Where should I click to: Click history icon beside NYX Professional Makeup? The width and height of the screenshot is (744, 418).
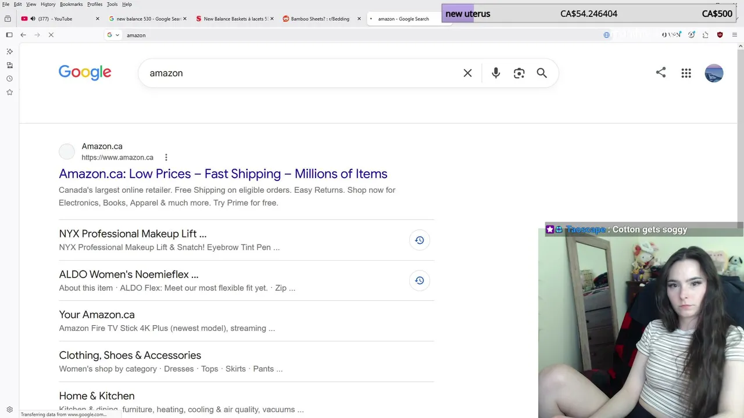tap(419, 240)
